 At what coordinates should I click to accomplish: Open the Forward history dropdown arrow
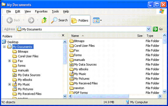tap(38, 20)
